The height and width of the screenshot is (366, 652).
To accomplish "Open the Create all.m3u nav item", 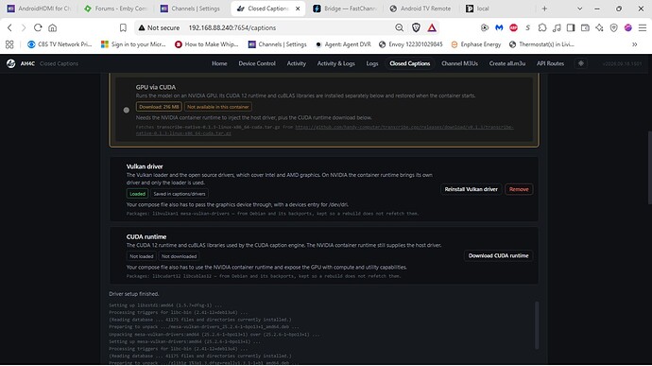I will click(506, 63).
